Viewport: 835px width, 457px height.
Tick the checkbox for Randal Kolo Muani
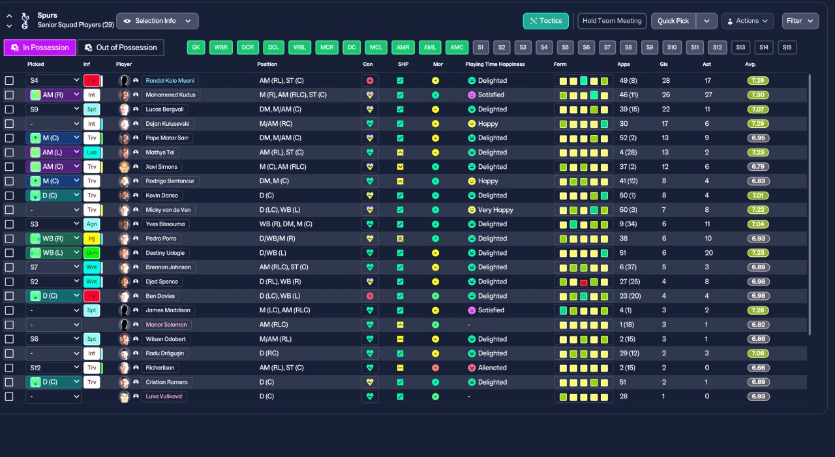[x=9, y=81]
